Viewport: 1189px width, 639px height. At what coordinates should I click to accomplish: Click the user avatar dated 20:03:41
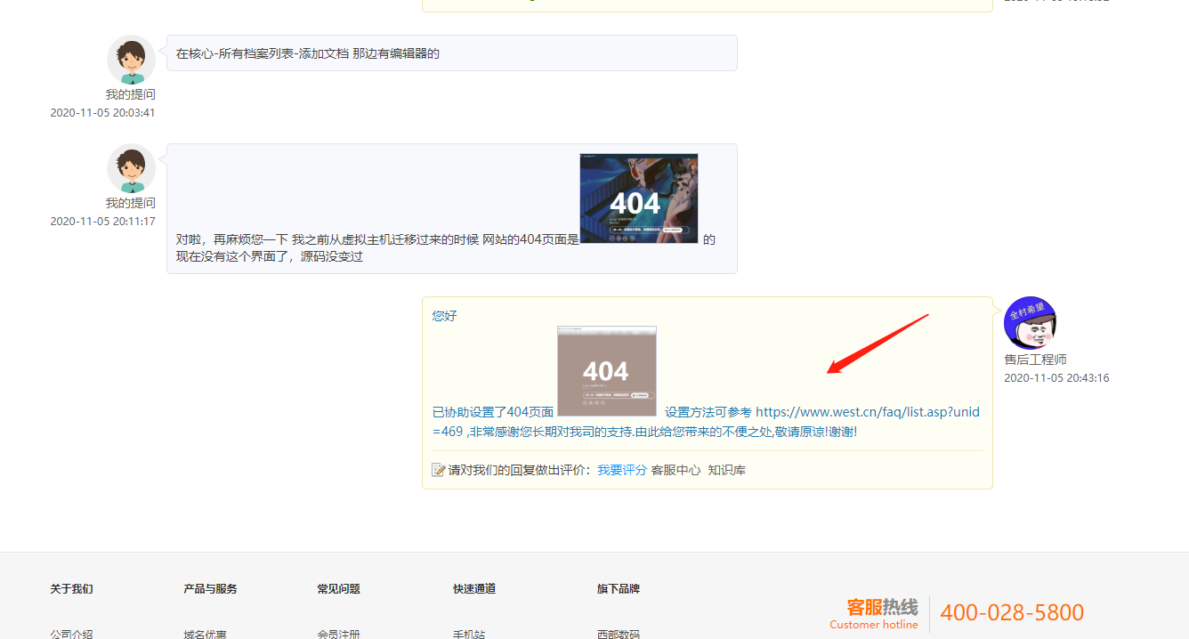pos(131,60)
